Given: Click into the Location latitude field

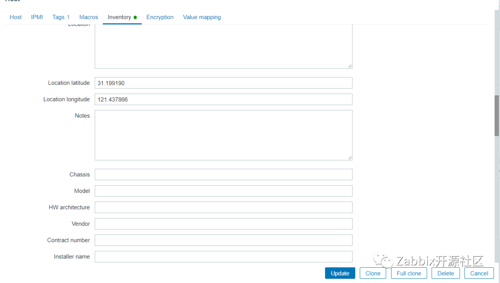Looking at the screenshot, I should (x=223, y=83).
